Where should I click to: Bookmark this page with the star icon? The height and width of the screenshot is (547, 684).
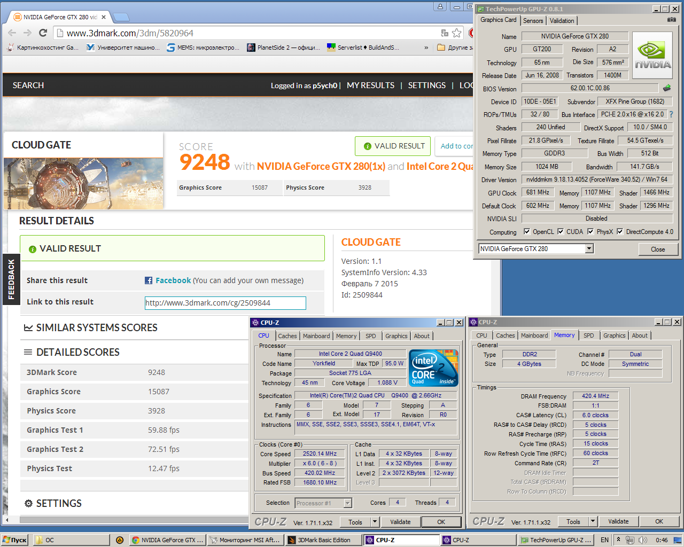tap(456, 33)
